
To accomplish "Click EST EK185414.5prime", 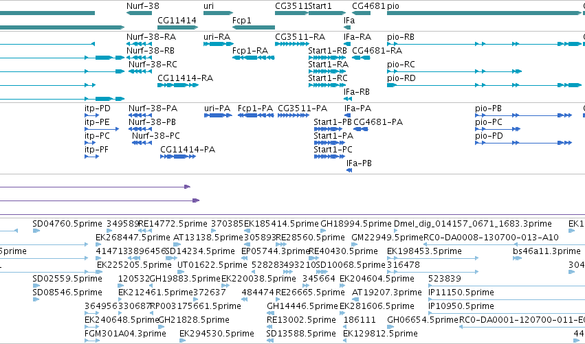I will (x=281, y=224).
